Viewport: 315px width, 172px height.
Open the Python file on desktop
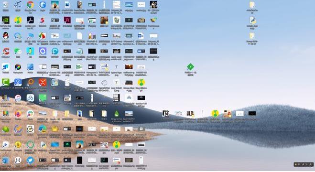point(252,20)
